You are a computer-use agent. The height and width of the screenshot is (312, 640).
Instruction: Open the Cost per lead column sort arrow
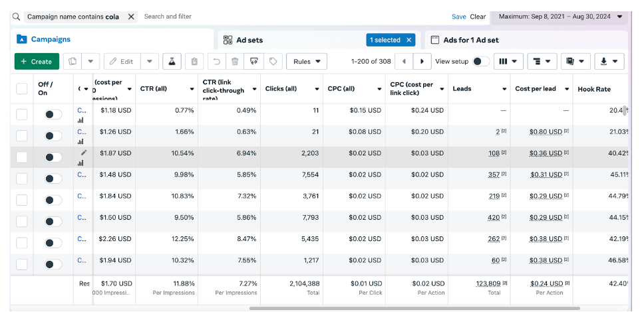tap(567, 89)
